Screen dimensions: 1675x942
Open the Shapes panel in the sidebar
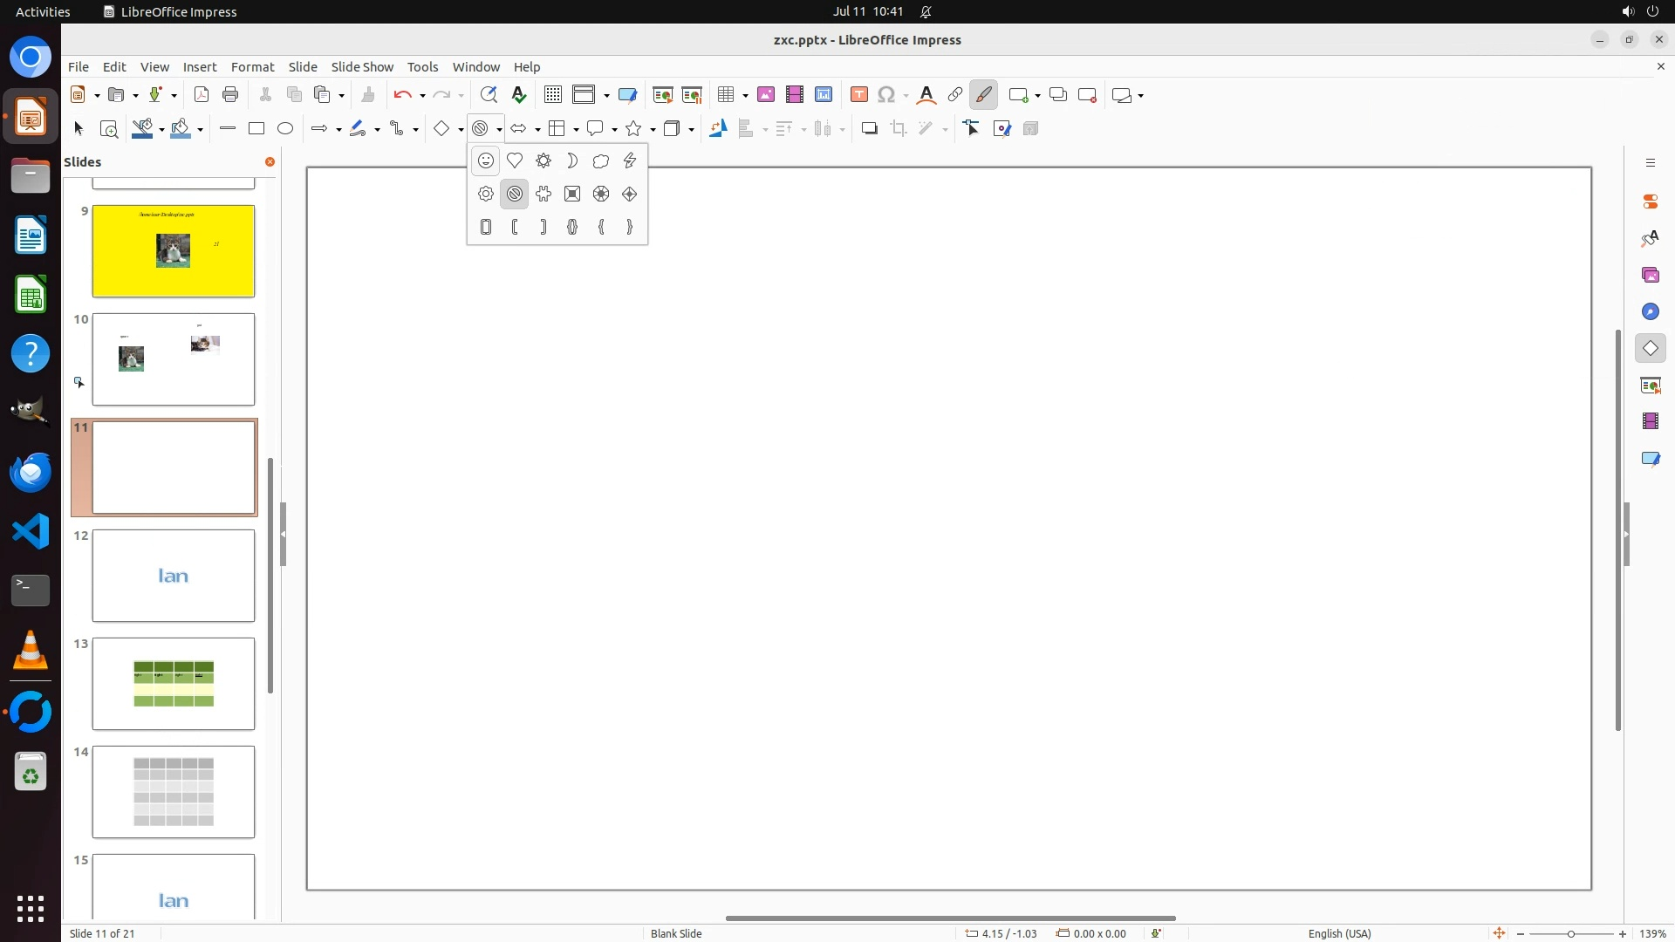[1650, 348]
